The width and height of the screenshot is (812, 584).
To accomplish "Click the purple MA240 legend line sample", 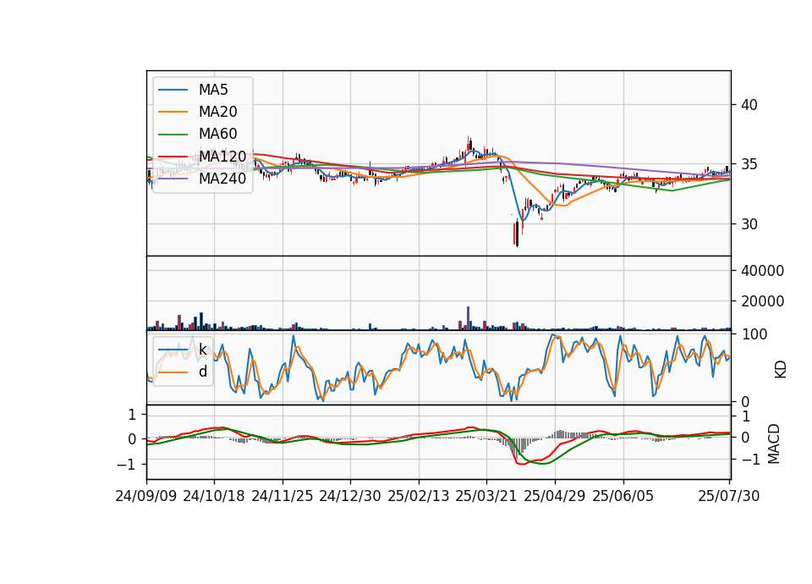I will pos(173,179).
